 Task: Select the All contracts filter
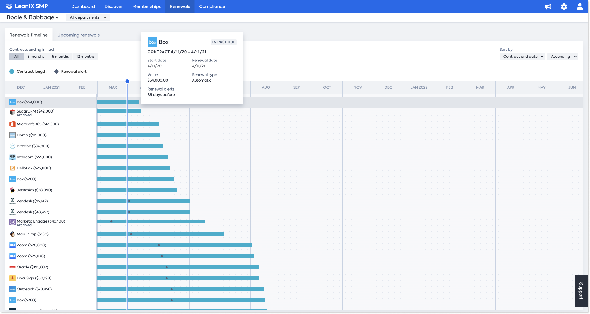pyautogui.click(x=17, y=57)
